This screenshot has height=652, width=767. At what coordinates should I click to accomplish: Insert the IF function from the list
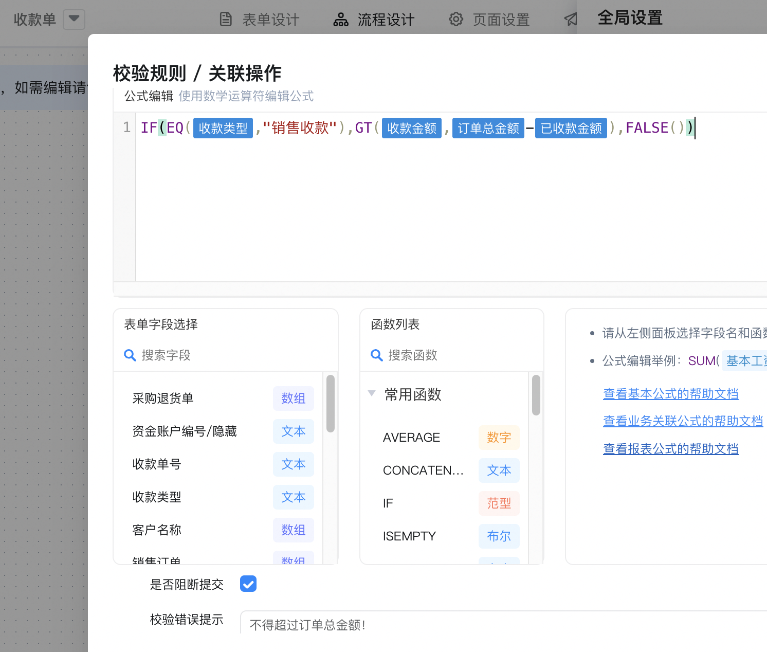click(x=388, y=503)
